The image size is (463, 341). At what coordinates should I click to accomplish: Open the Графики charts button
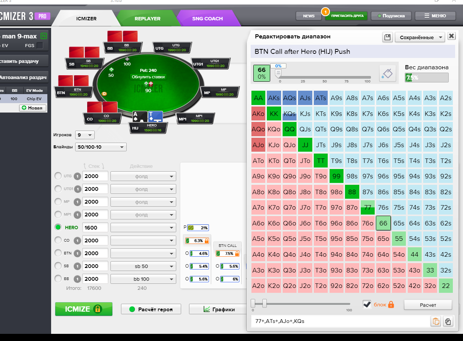point(218,309)
